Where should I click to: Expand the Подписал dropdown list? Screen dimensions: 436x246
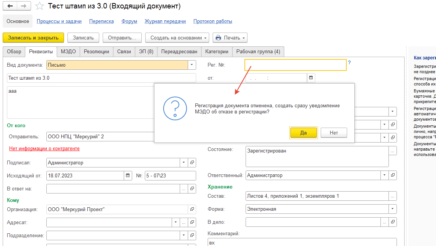tap(184, 162)
